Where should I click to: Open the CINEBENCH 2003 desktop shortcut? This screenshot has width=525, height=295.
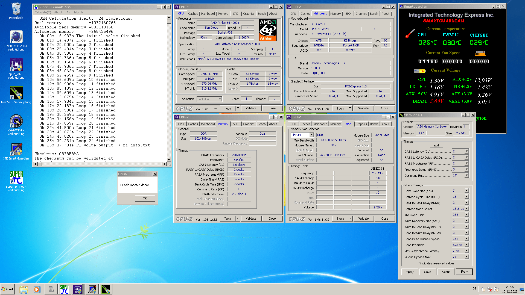pos(16,37)
